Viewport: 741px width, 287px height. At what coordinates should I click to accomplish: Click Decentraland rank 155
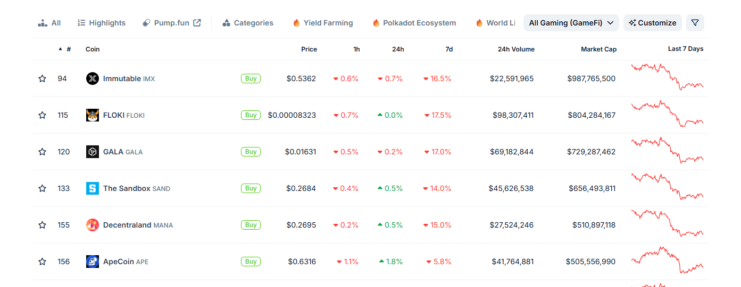pos(64,225)
